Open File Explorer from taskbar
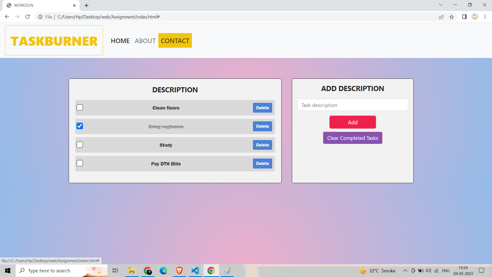This screenshot has height=277, width=492. [x=131, y=271]
